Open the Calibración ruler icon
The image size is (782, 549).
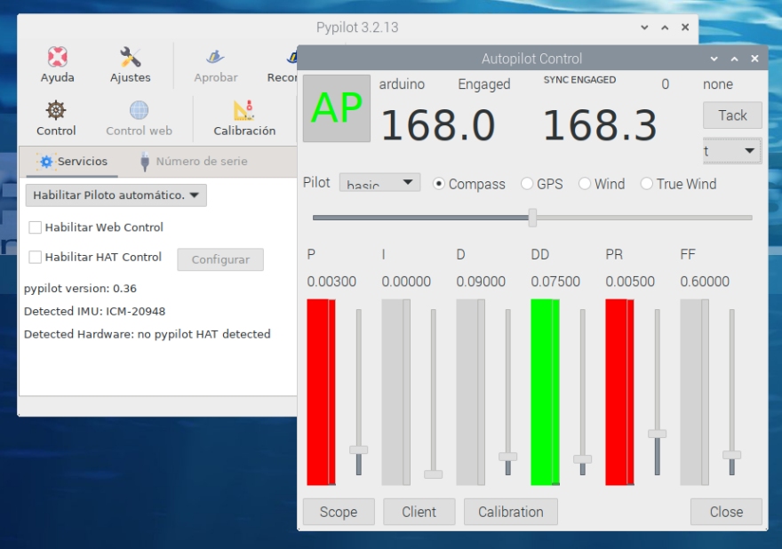click(x=243, y=111)
